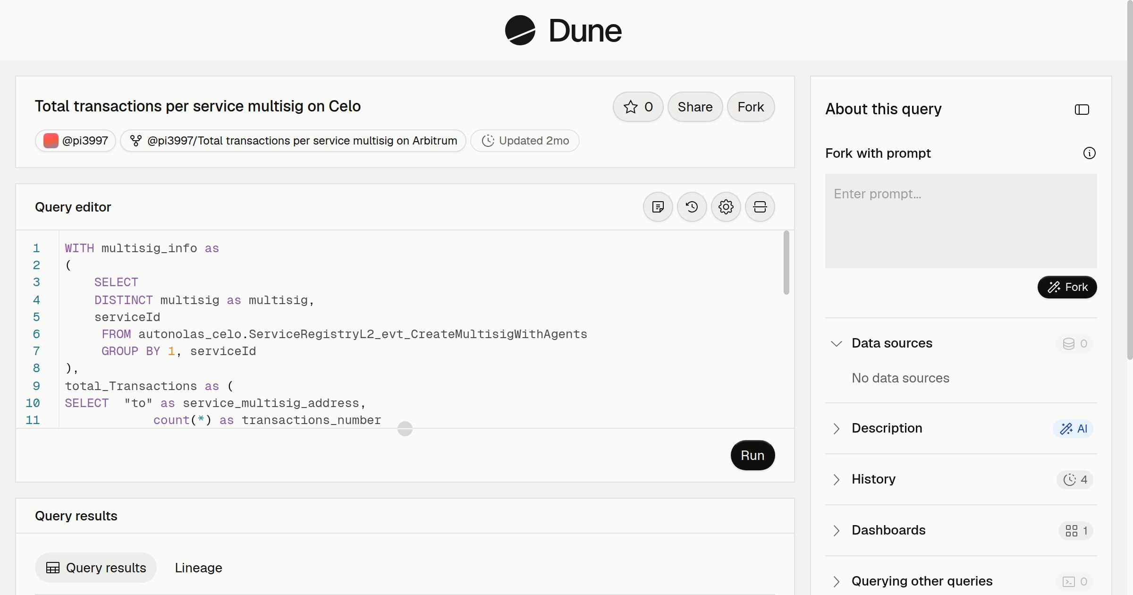Click the query title text
Image resolution: width=1133 pixels, height=595 pixels.
tap(198, 106)
